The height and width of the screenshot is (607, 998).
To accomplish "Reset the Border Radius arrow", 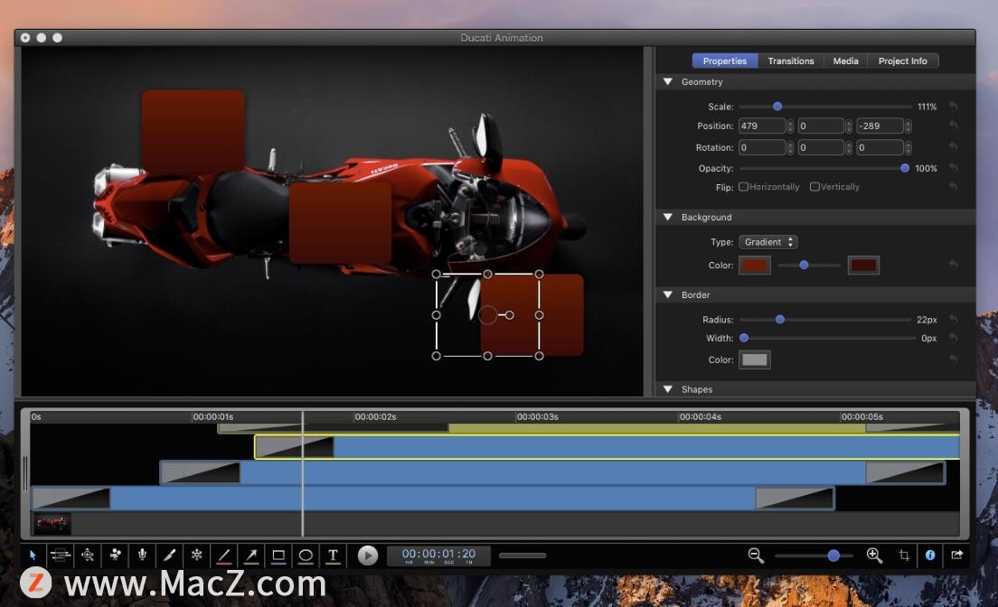I will [x=954, y=319].
